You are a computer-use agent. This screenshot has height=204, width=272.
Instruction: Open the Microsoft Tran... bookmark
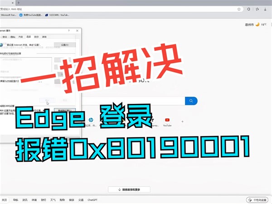(x=8, y=15)
